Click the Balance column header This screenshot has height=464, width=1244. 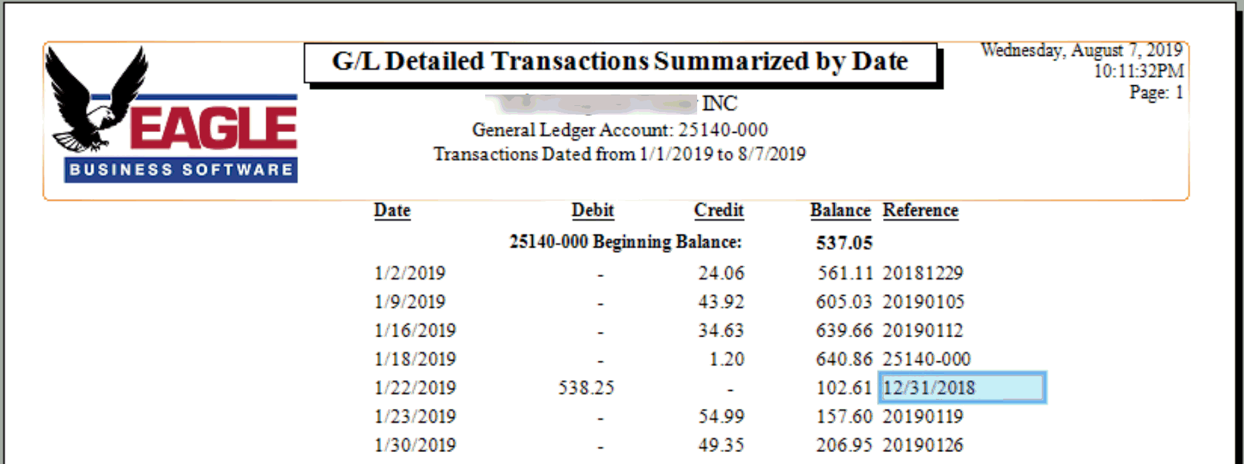tap(840, 211)
